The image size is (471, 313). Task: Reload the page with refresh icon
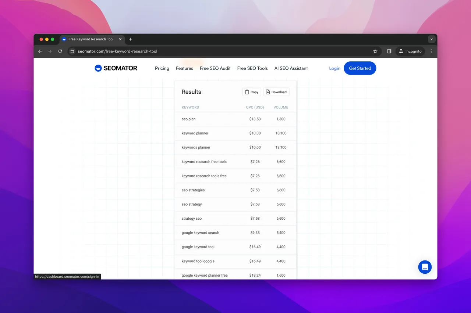pos(60,51)
